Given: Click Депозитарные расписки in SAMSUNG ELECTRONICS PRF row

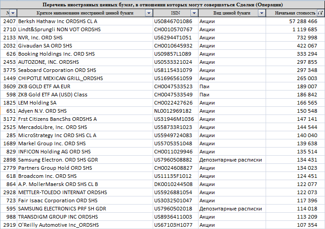Looking at the screenshot, I should pyautogui.click(x=231, y=209).
